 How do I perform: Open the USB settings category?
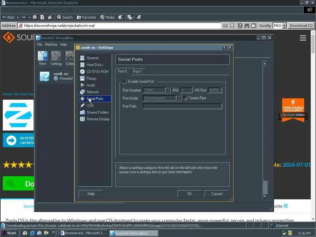click(90, 106)
